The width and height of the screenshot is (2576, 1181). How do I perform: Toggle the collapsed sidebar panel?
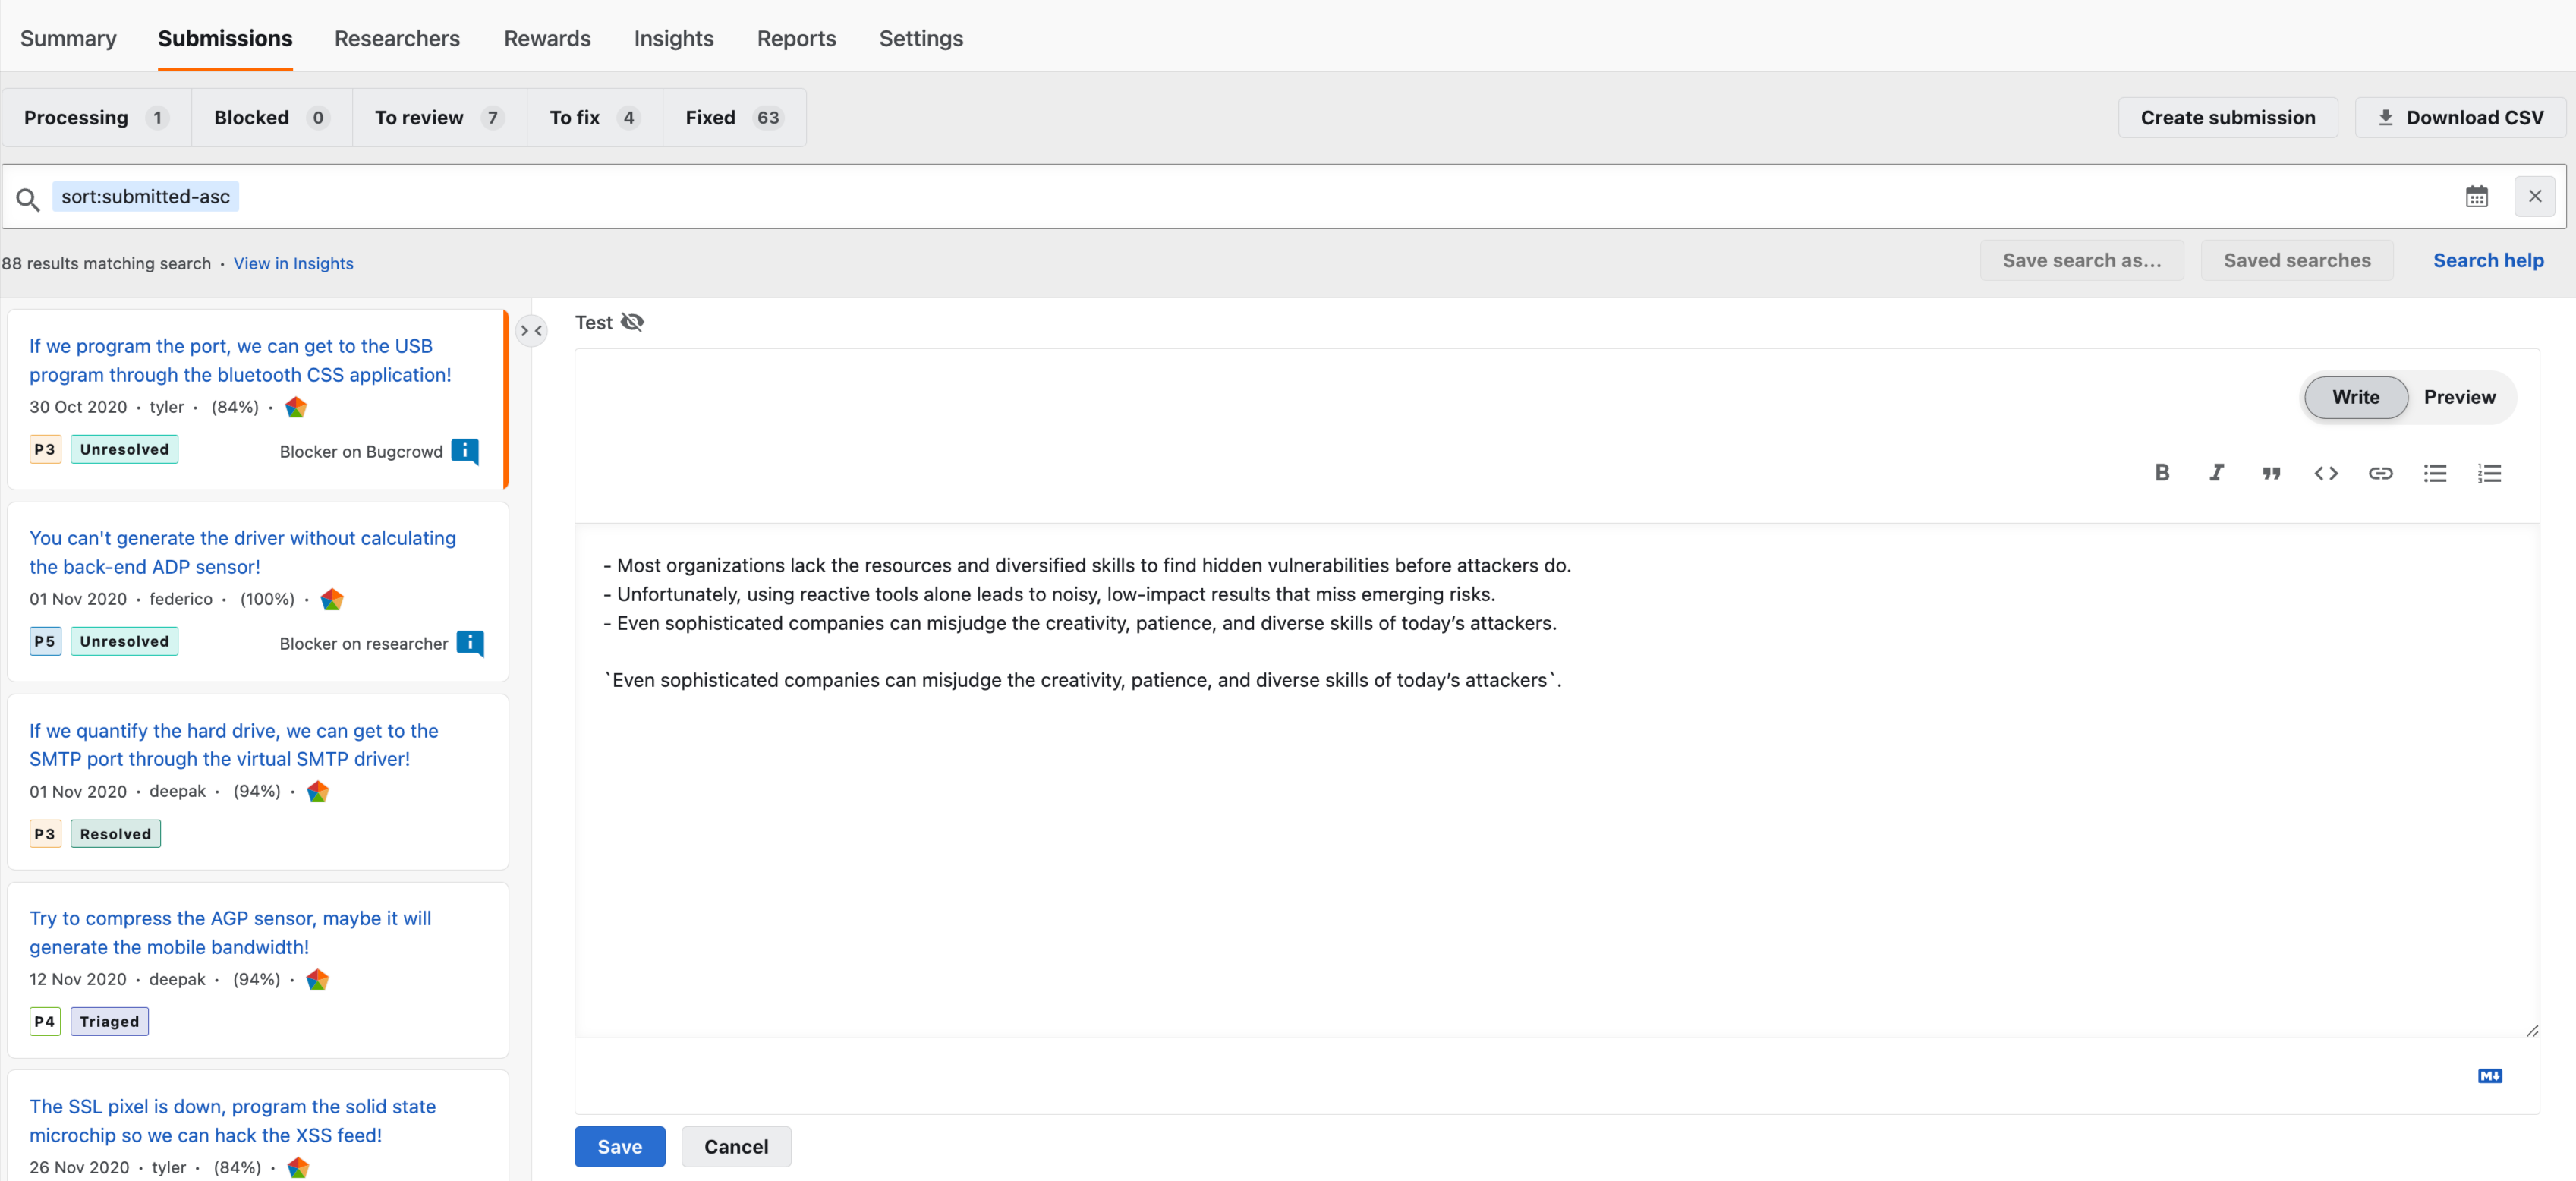pos(531,329)
